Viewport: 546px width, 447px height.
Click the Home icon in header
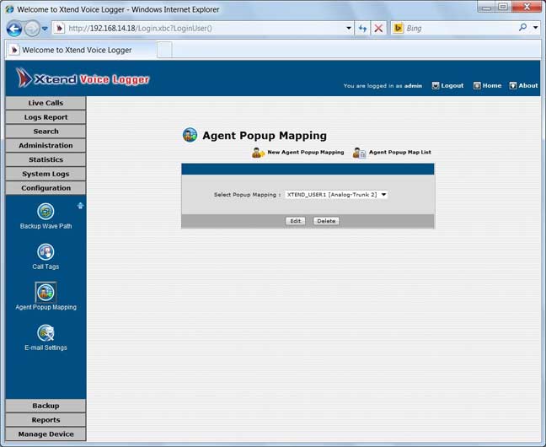tap(477, 85)
